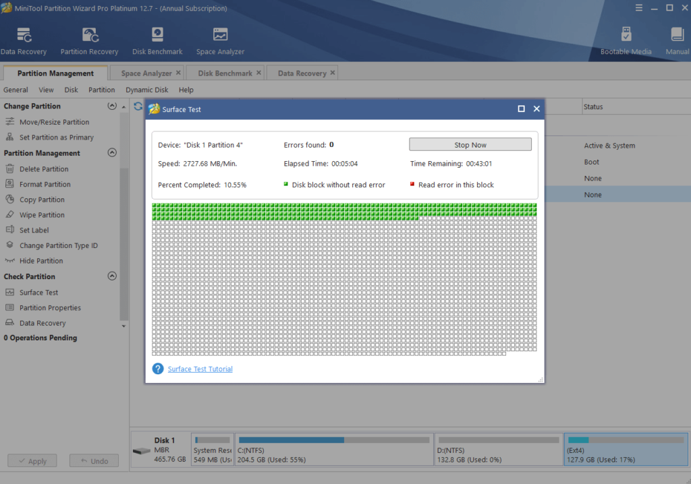Open the Space Analyzer toolbar icon
Image resolution: width=691 pixels, height=484 pixels.
coord(220,34)
